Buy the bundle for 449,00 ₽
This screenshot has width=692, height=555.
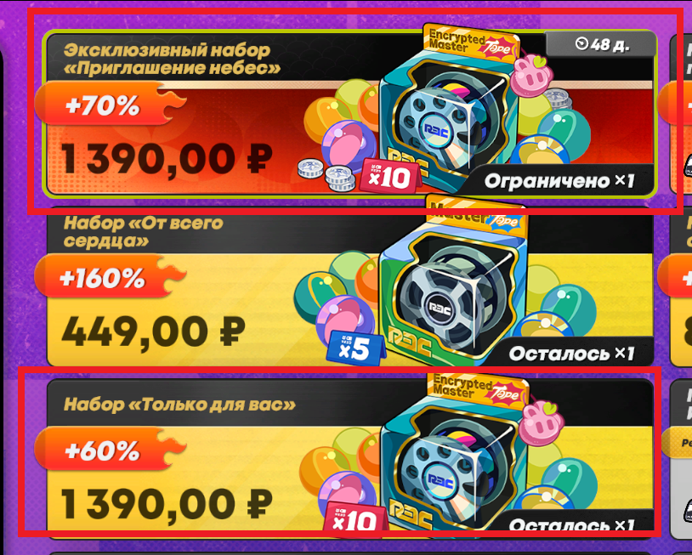[x=153, y=331]
